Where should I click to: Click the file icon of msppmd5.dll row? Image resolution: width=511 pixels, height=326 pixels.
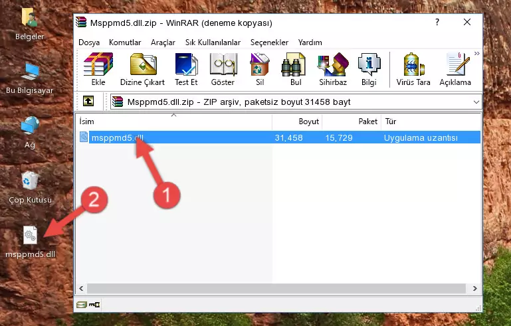(84, 137)
